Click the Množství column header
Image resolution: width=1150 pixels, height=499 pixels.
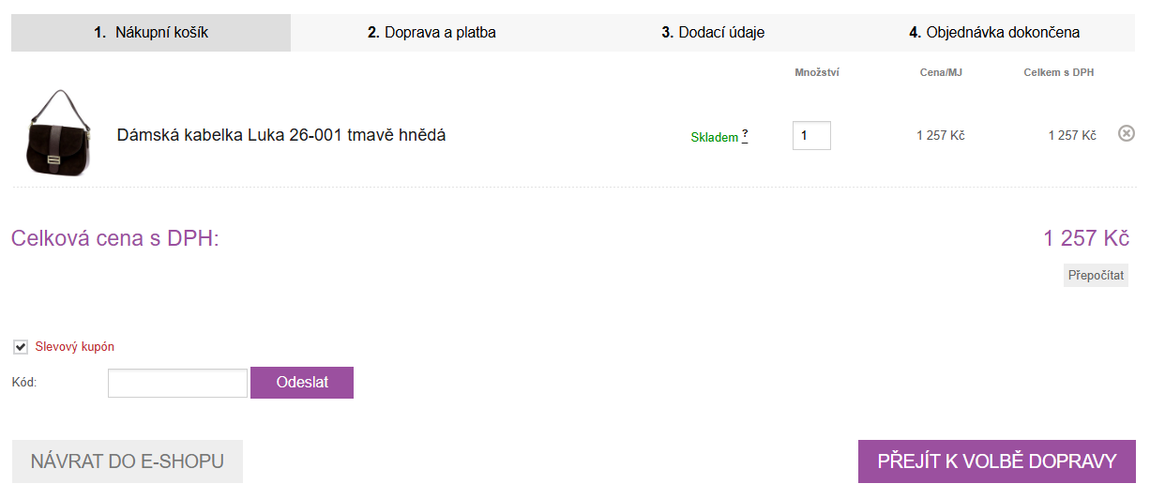coord(816,72)
